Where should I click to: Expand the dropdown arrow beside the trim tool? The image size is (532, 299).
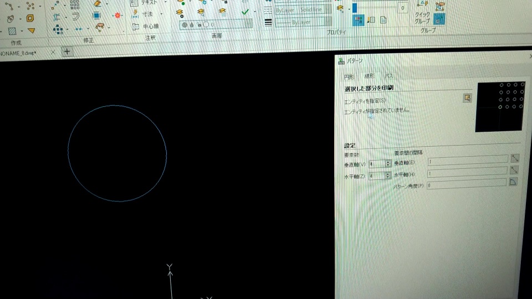pos(65,17)
